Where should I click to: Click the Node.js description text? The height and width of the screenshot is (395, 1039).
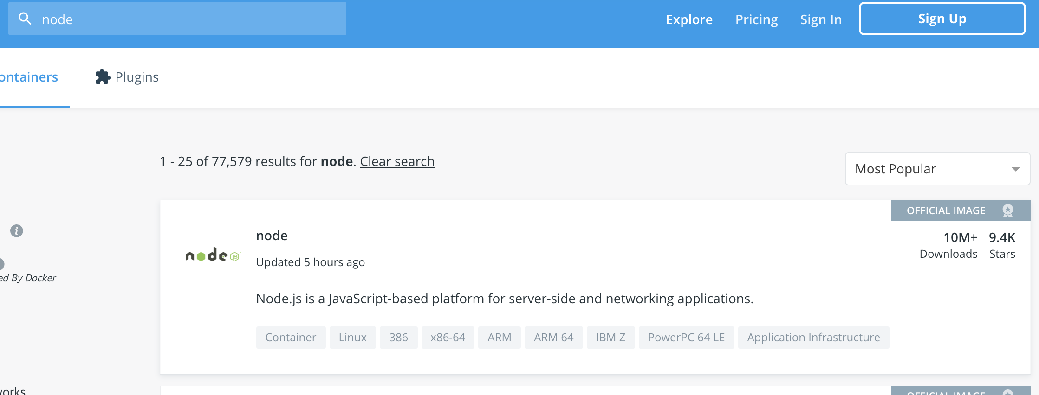point(505,299)
